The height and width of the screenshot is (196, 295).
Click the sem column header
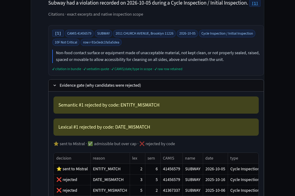coord(153,158)
